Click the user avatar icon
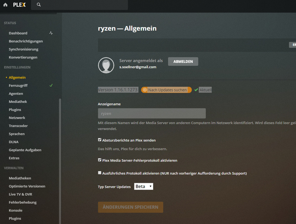This screenshot has height=224, width=296. pyautogui.click(x=106, y=65)
